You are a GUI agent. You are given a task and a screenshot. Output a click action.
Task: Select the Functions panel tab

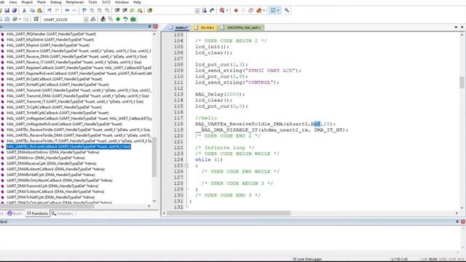37,213
